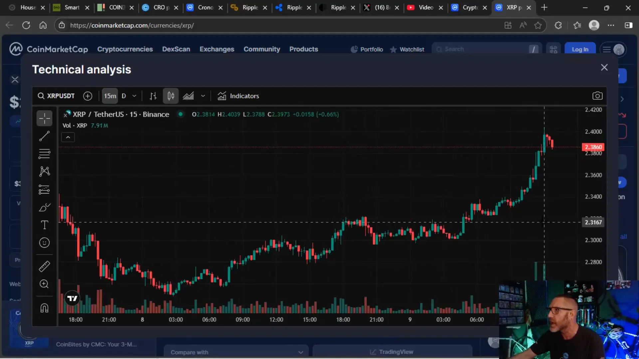Open the split screen option

coord(508,25)
